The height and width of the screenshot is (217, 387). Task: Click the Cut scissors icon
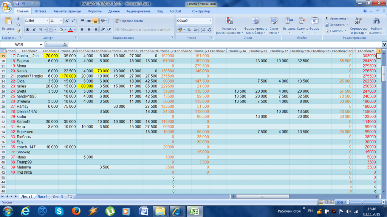click(18, 18)
